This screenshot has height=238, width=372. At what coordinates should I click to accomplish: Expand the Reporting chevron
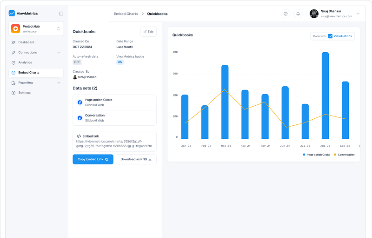pos(59,82)
